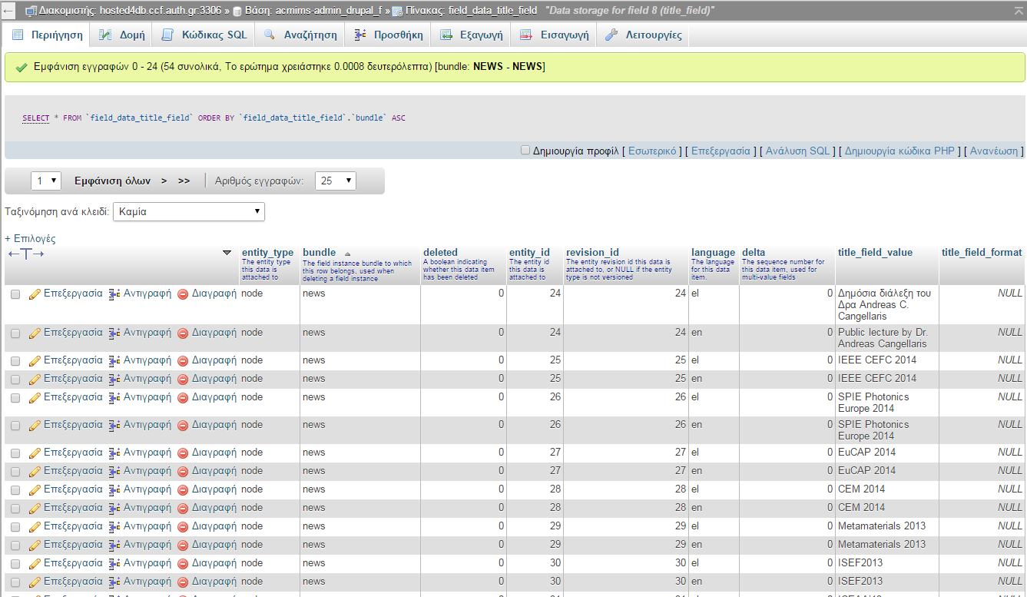Click the red delete icon for Metamaterials 2013 en row

pyautogui.click(x=183, y=546)
